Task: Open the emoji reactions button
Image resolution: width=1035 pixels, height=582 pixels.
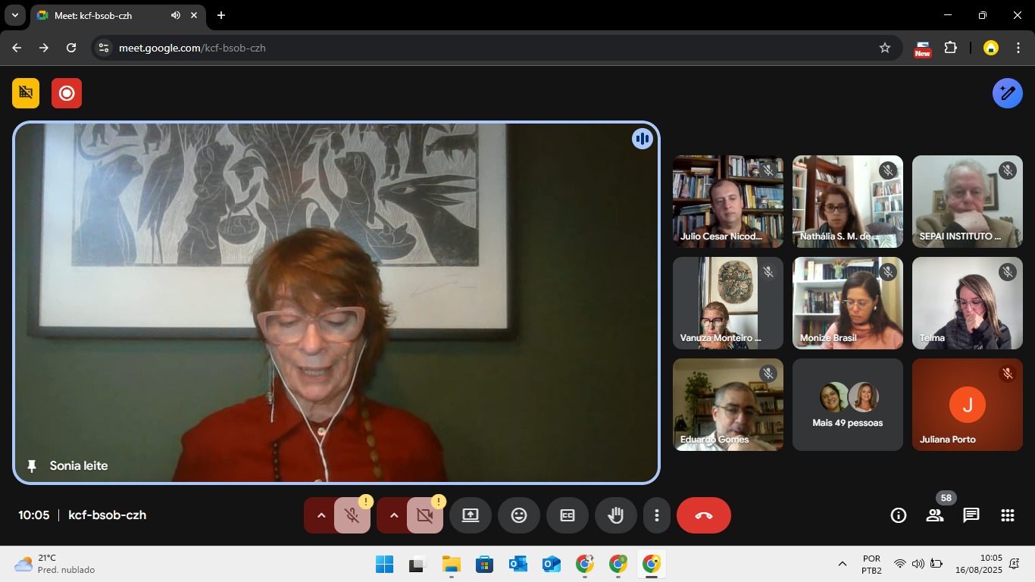Action: point(518,515)
